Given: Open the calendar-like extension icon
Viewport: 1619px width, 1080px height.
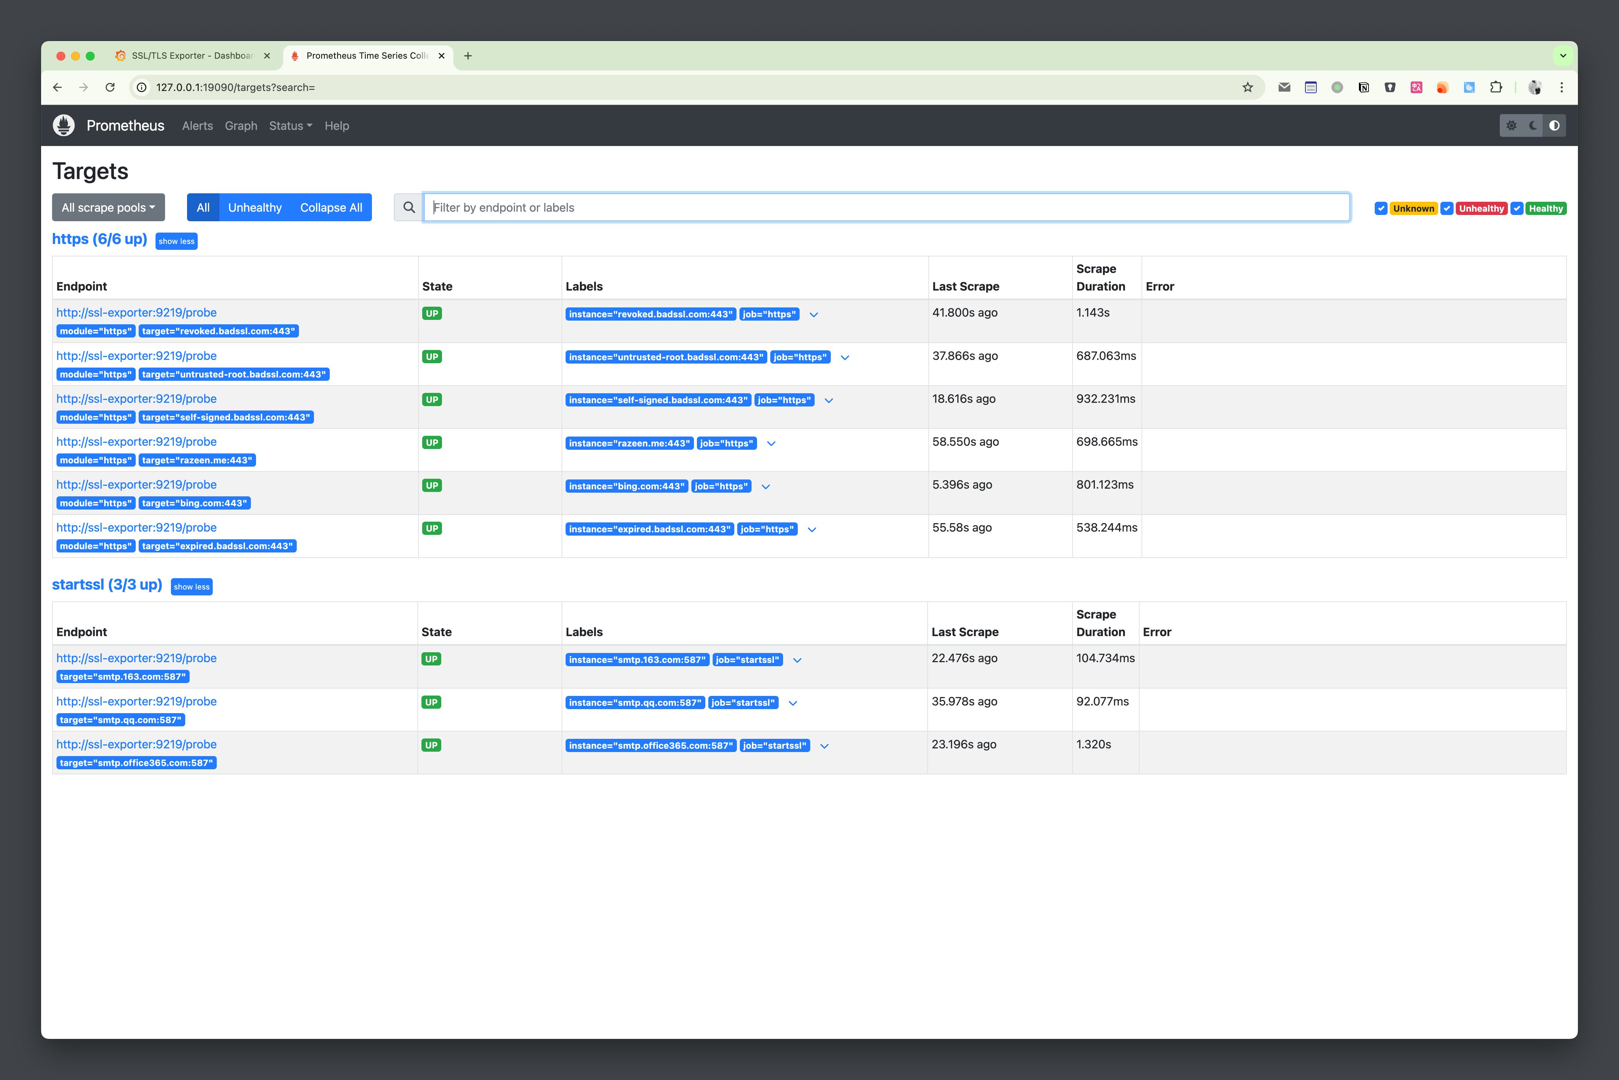Looking at the screenshot, I should pos(1311,87).
